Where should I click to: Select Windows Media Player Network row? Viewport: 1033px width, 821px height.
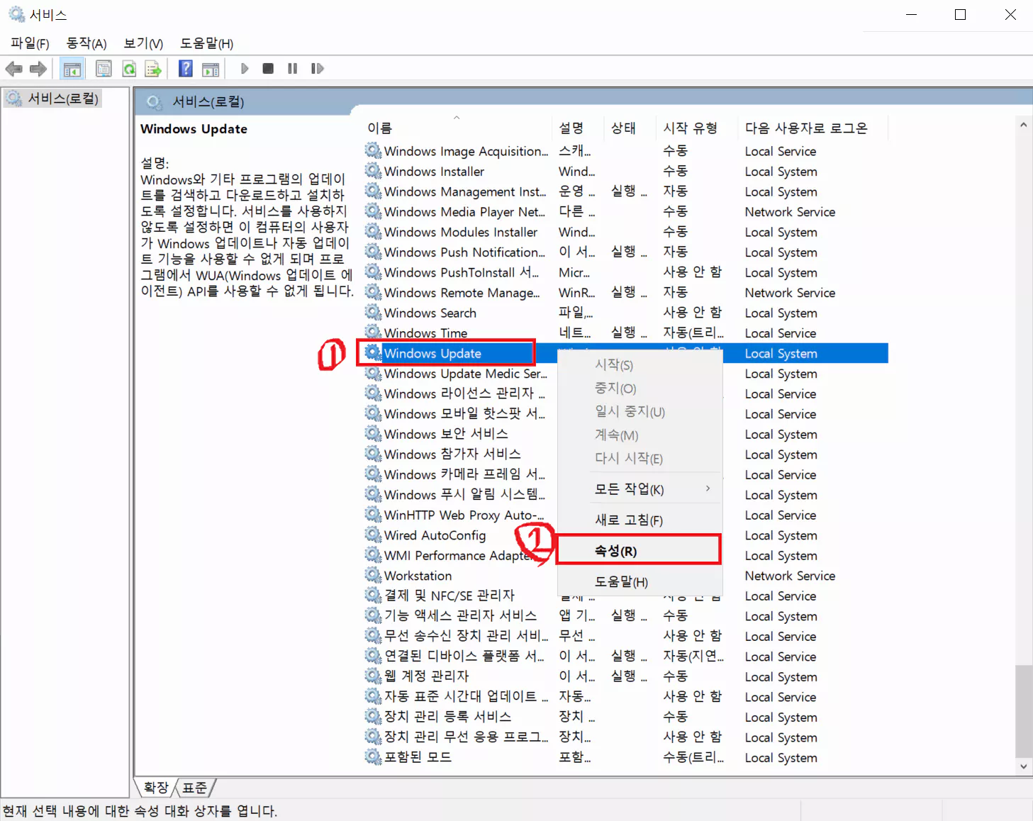(626, 211)
